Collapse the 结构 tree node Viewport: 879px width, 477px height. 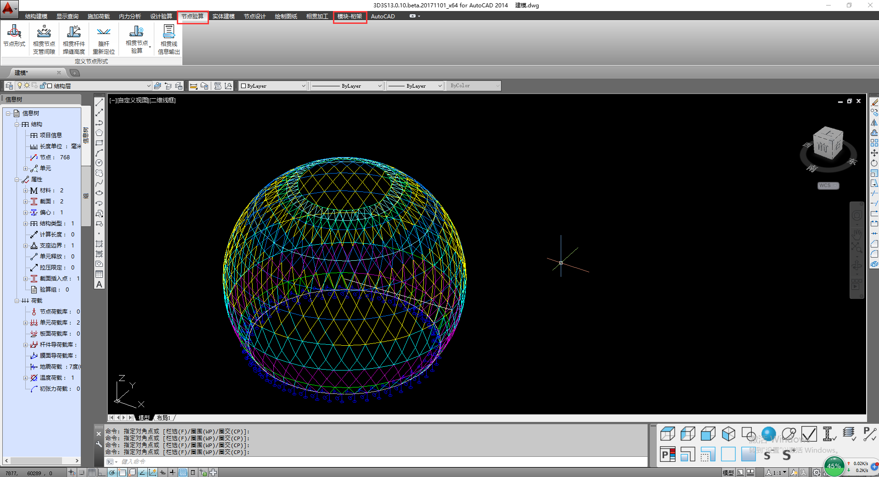17,124
